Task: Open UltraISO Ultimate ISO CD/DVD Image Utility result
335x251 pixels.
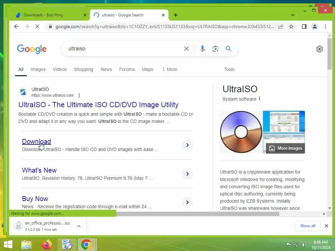Action: click(98, 105)
